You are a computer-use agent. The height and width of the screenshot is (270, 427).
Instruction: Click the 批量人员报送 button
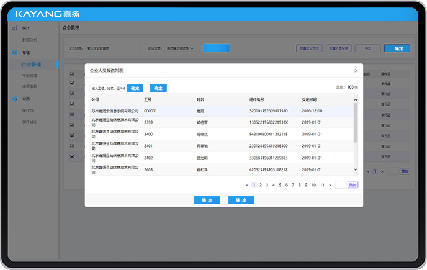[x=339, y=48]
